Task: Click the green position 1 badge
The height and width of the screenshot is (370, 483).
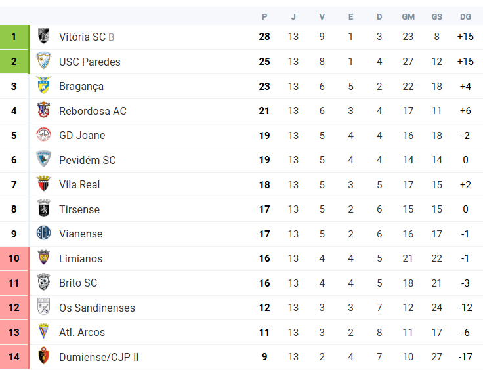Action: [14, 37]
